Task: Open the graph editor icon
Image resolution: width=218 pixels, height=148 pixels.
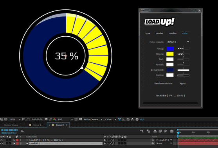Action: coord(172,131)
